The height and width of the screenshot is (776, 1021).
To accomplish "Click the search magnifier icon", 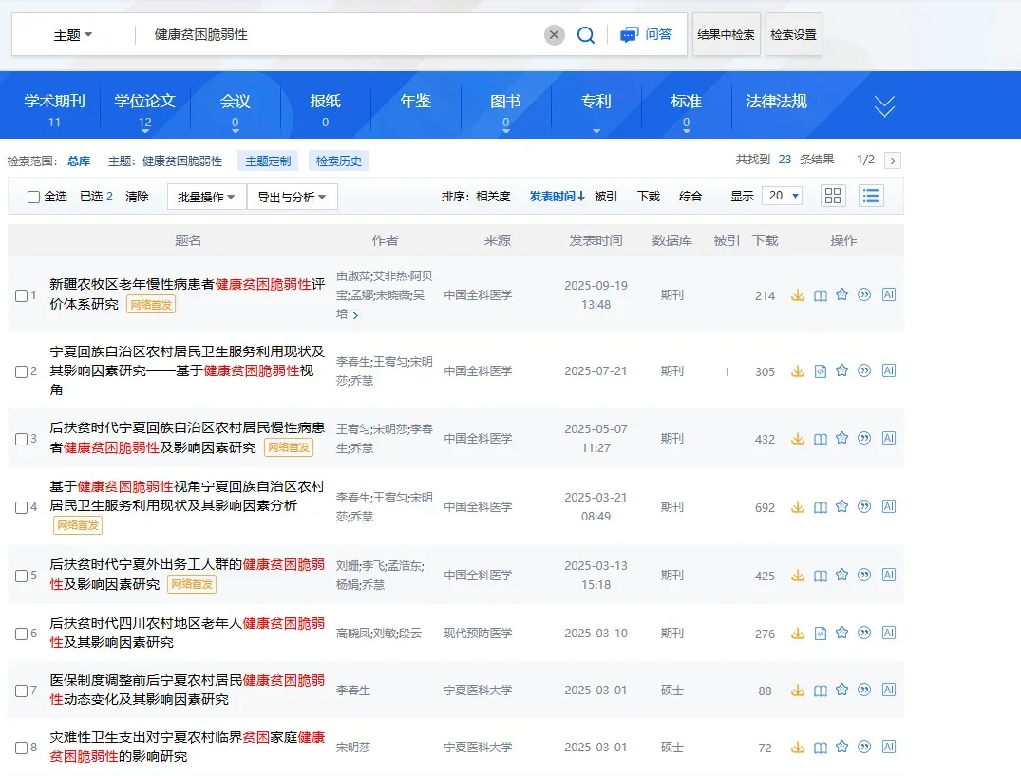I will coord(586,34).
